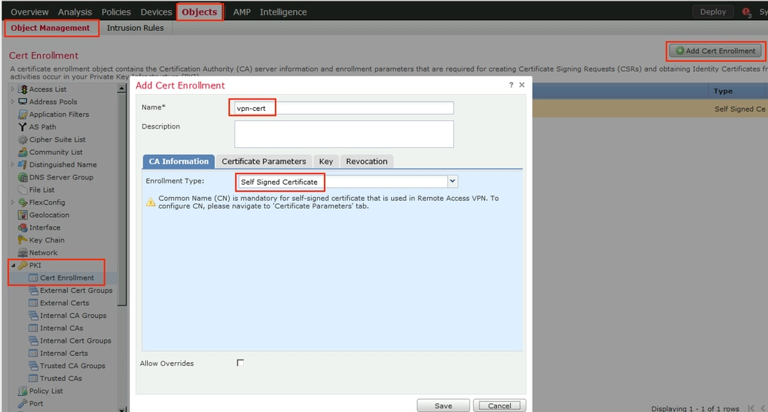Open the Enrollment Type dropdown
768x412 pixels.
(452, 182)
